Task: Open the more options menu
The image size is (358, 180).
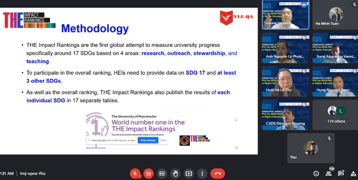Action: (x=203, y=173)
